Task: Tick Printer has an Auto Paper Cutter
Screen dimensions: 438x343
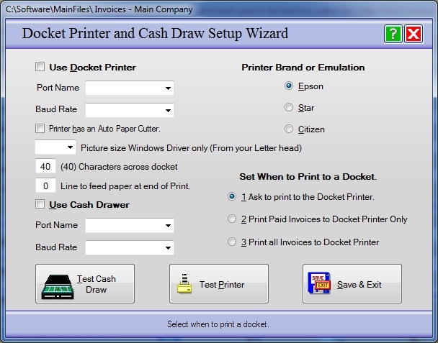Action: [40, 129]
